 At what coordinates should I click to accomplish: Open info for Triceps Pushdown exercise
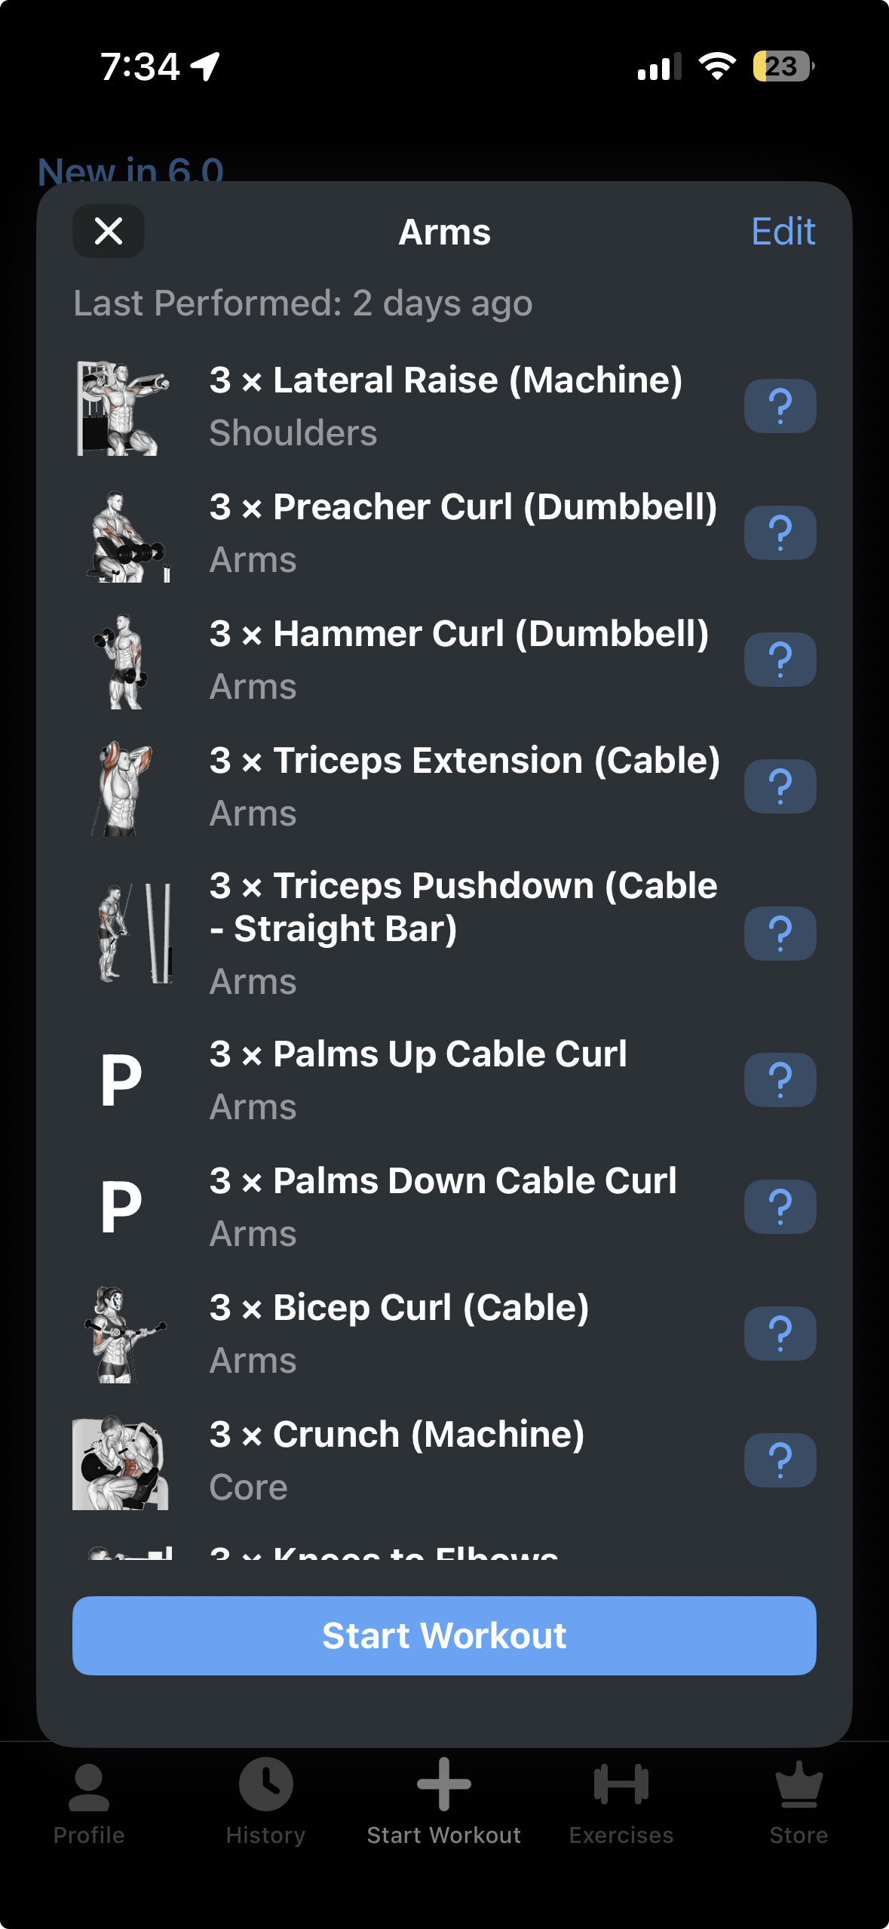[780, 934]
